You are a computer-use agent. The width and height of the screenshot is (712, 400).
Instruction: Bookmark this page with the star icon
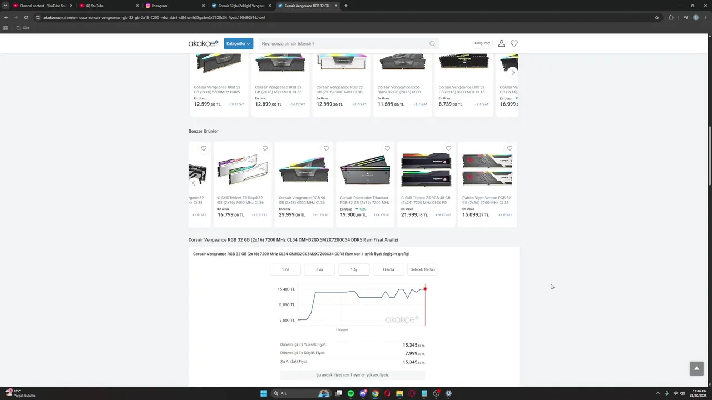657,17
